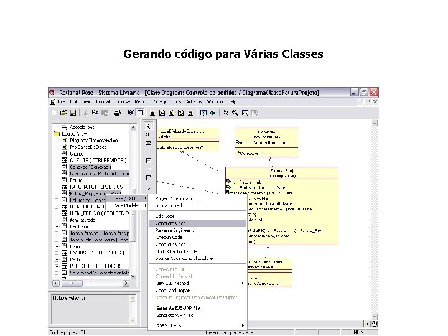
Task: Choose Generate EJB-JAR File menu entry
Action: point(197,308)
